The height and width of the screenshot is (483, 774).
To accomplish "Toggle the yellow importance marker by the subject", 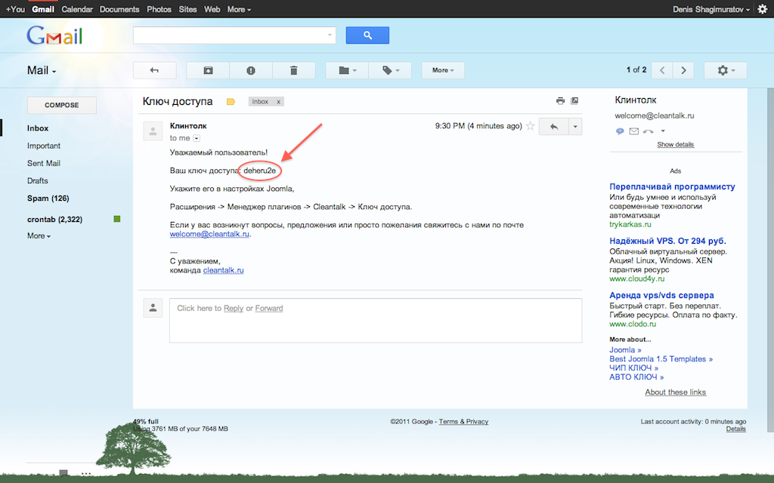I will 231,102.
